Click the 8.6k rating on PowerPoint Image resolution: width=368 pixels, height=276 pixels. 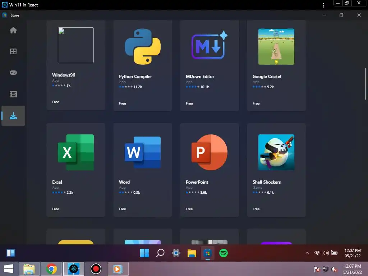pos(203,193)
